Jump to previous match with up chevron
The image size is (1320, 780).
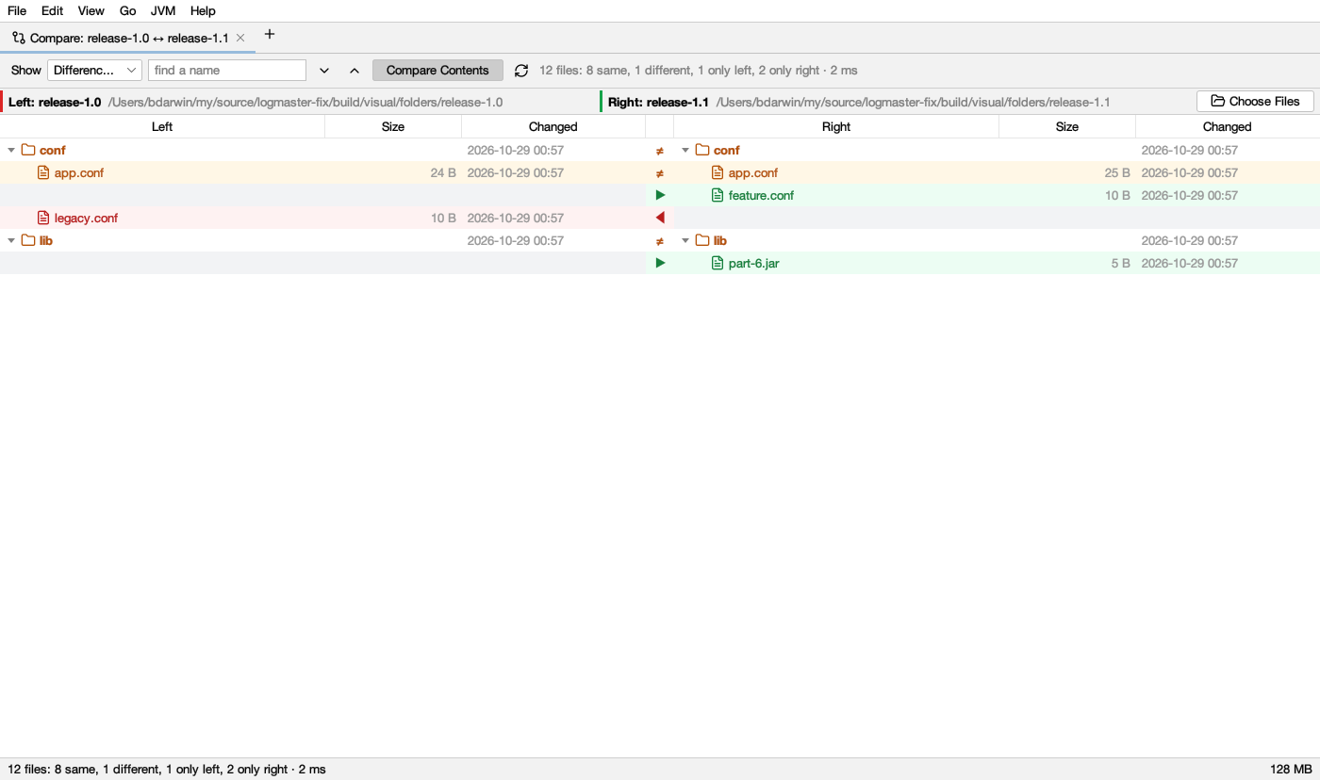(355, 71)
